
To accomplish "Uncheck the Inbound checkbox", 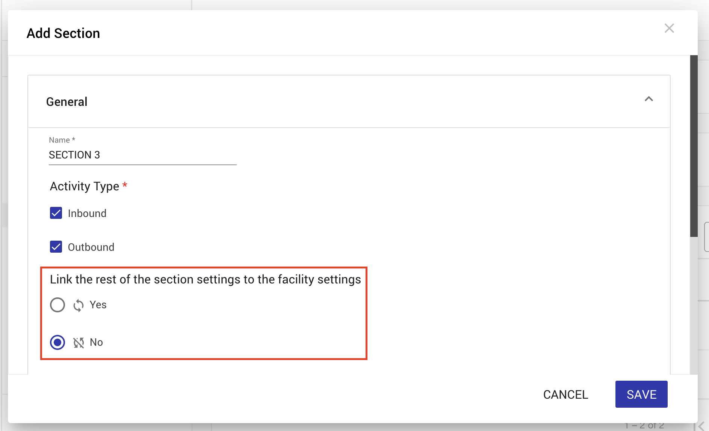I will pos(56,213).
